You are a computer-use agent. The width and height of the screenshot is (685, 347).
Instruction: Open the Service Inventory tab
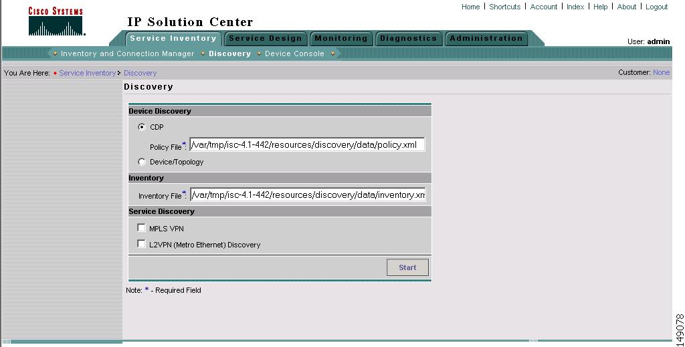pyautogui.click(x=173, y=38)
